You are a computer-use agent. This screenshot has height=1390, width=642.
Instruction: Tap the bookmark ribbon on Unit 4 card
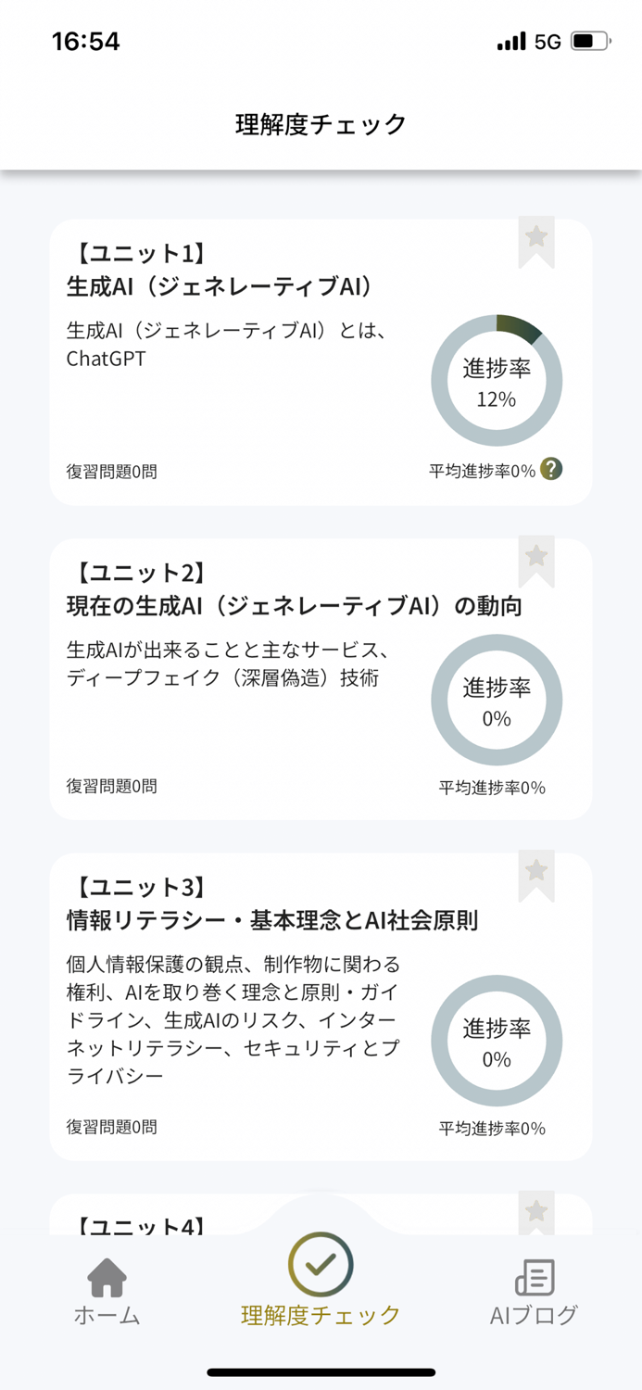(x=535, y=1209)
